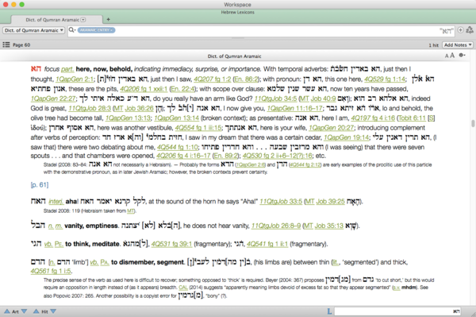Open the Job 39:25 link
Viewport: 476px width, 317px height.
331,201
